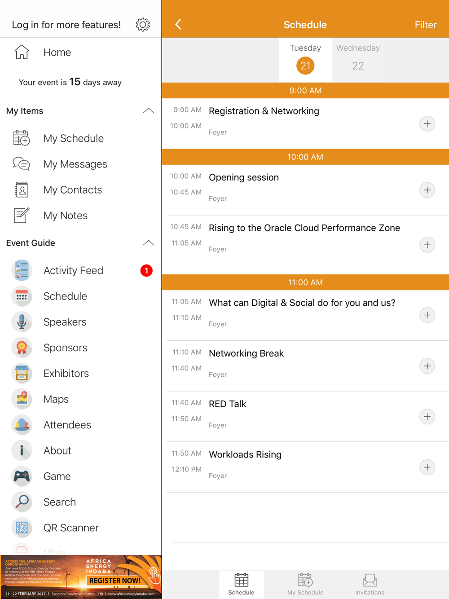Add Digital & Social session to schedule

click(427, 315)
